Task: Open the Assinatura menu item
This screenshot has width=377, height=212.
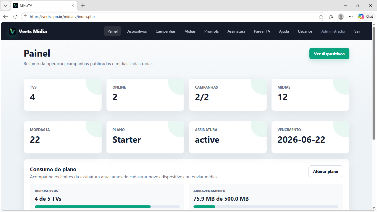Action: tap(236, 31)
